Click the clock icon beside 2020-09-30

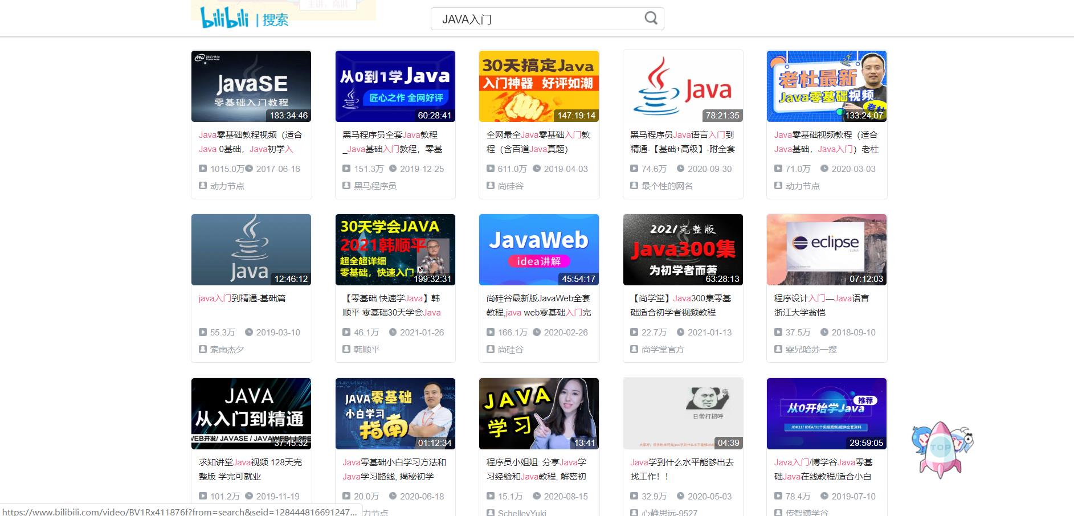[x=680, y=169]
